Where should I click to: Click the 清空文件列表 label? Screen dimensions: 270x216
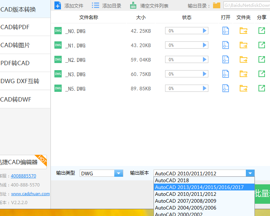coord(154,6)
